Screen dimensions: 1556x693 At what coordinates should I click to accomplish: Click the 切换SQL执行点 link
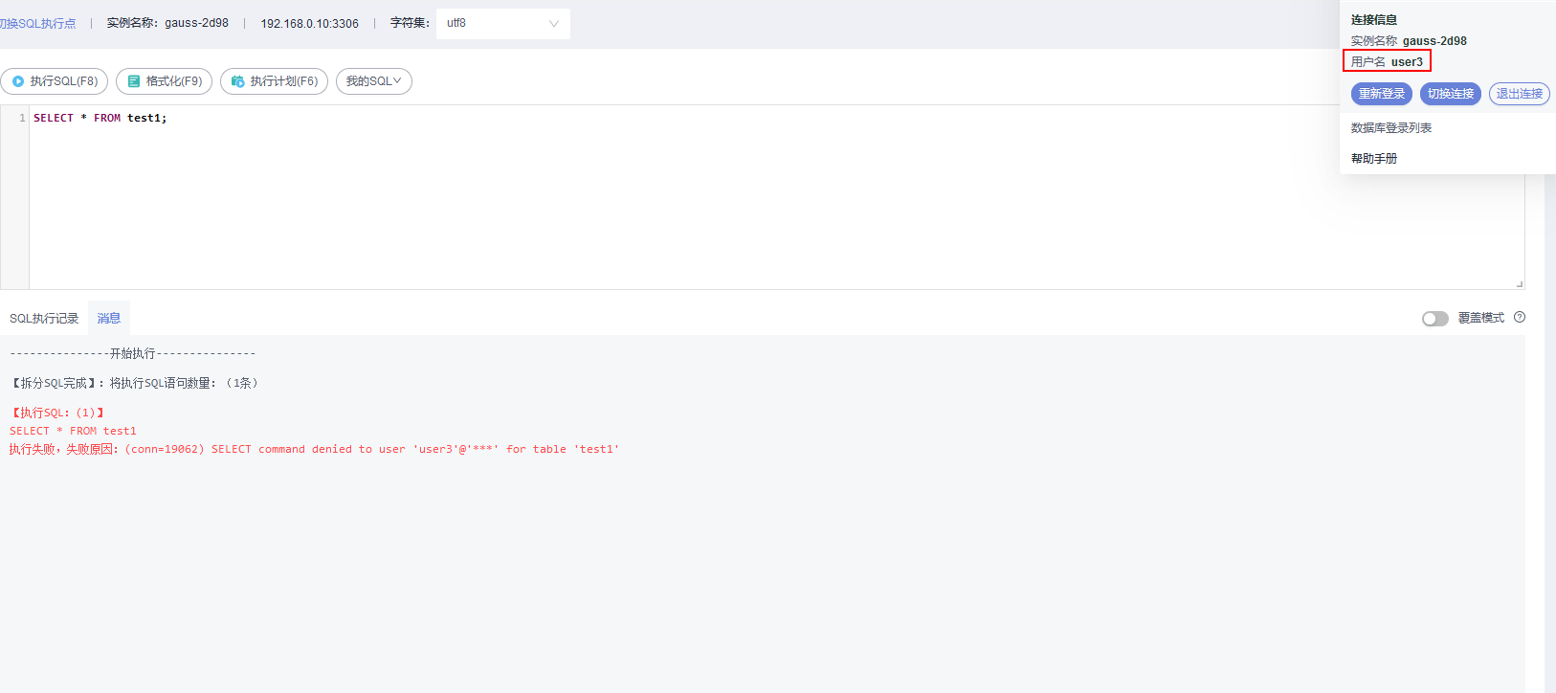tap(38, 24)
